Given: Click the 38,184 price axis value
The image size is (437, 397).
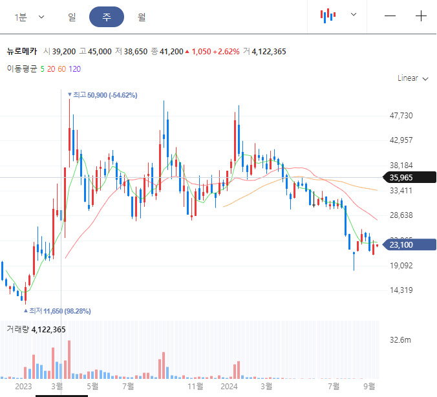Looking at the screenshot, I should click(x=401, y=166).
